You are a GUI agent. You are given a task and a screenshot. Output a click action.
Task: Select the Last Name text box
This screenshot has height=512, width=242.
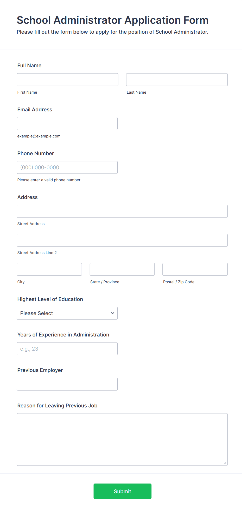177,80
